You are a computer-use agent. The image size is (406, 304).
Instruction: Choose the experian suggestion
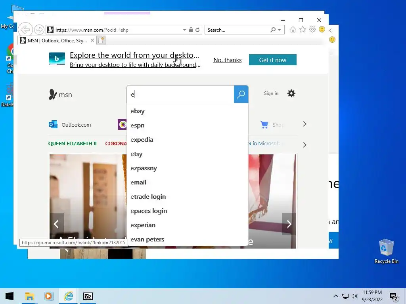pos(188,225)
